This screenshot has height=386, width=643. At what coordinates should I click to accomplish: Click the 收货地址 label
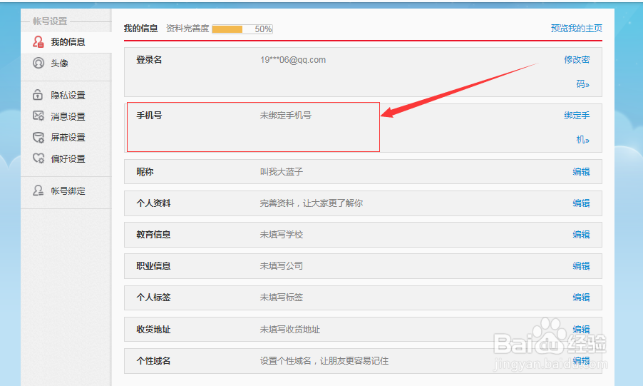tap(153, 330)
